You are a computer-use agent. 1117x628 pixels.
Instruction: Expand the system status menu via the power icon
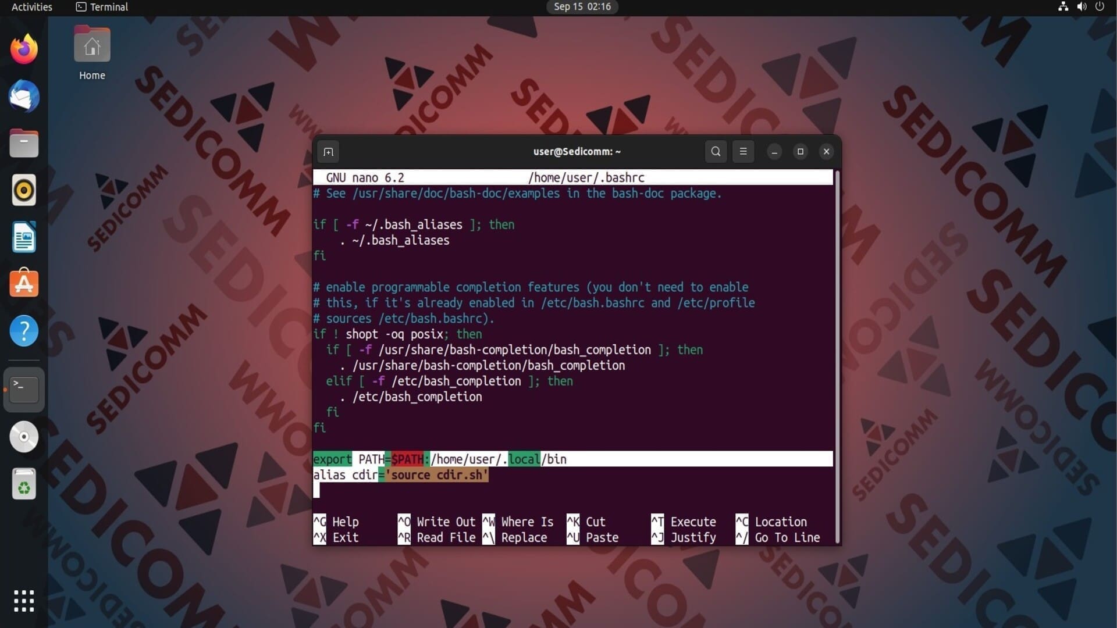1100,7
